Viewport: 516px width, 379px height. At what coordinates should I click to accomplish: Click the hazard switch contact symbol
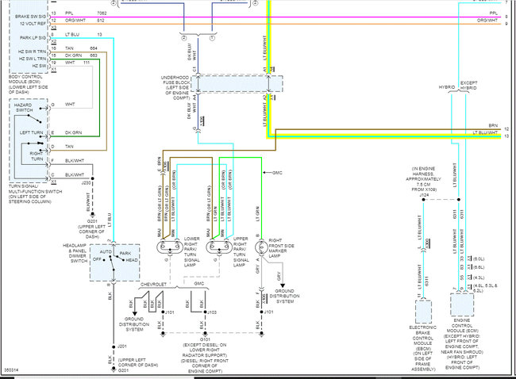pyautogui.click(x=35, y=119)
